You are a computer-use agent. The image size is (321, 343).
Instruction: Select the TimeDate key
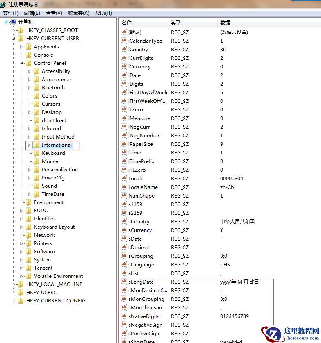coord(53,194)
